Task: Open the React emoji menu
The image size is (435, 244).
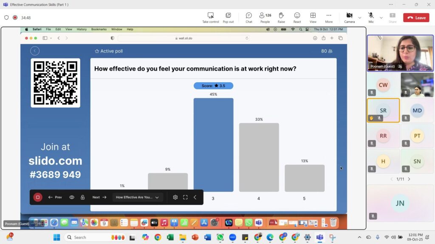Action: point(297,17)
